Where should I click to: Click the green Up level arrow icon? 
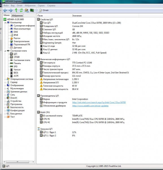tap(16, 10)
